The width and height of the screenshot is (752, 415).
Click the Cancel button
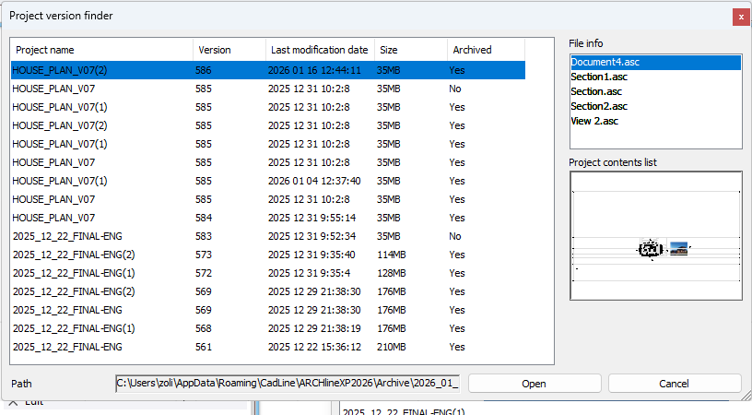pos(675,383)
